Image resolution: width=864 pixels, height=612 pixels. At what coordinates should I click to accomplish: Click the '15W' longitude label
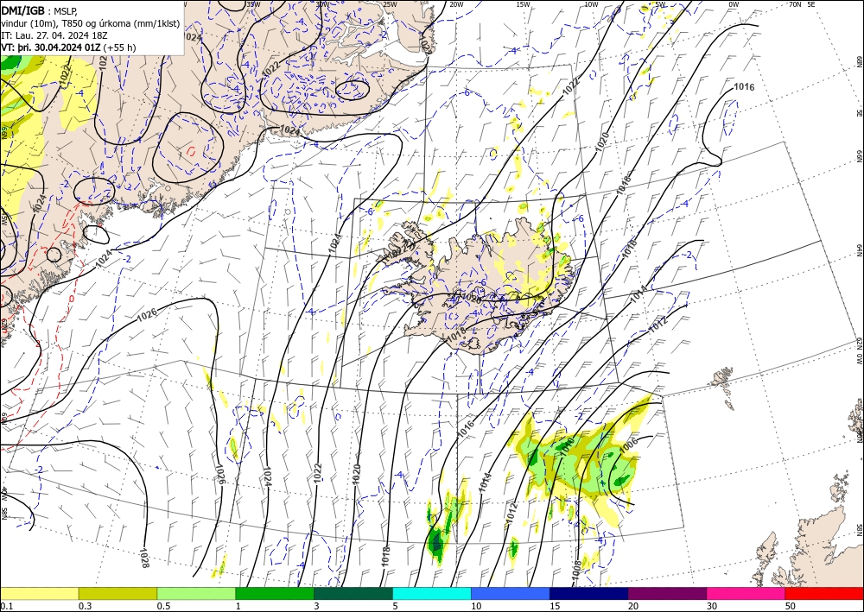[524, 4]
